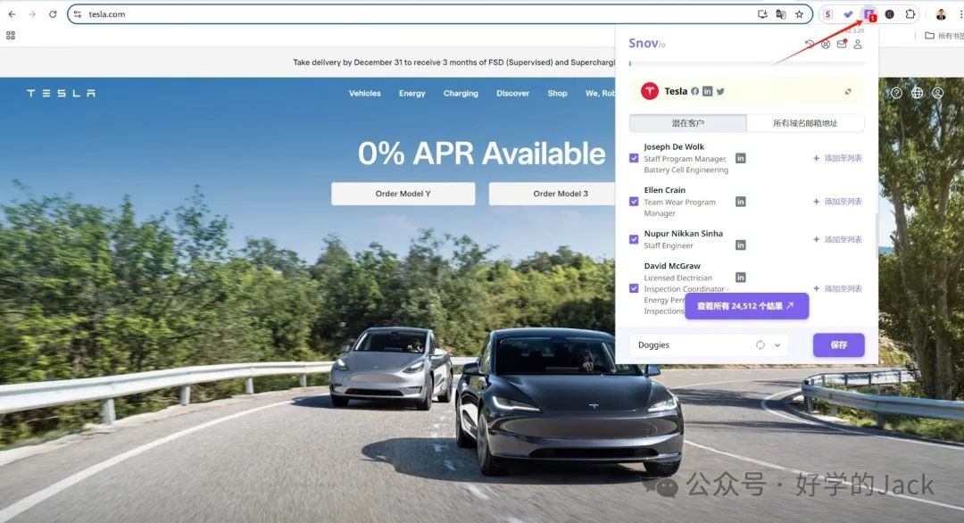
Task: Expand the Doggies list dropdown arrow
Action: pyautogui.click(x=777, y=345)
